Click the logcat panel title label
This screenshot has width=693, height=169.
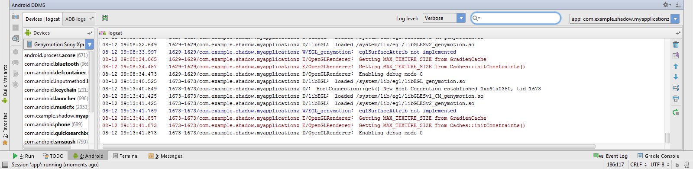115,33
